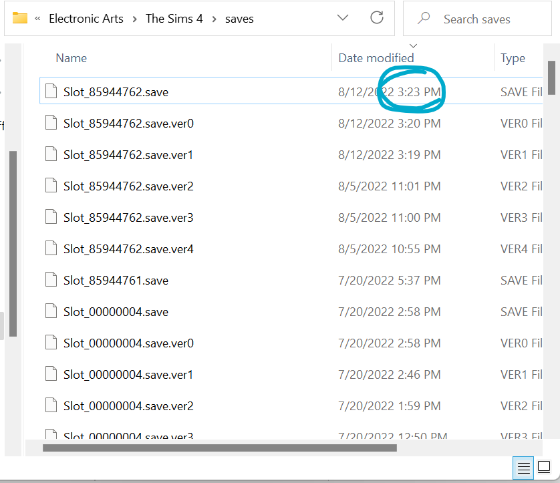Image resolution: width=560 pixels, height=483 pixels.
Task: Click file icon beside Slot_00000004.save
Action: (x=51, y=311)
